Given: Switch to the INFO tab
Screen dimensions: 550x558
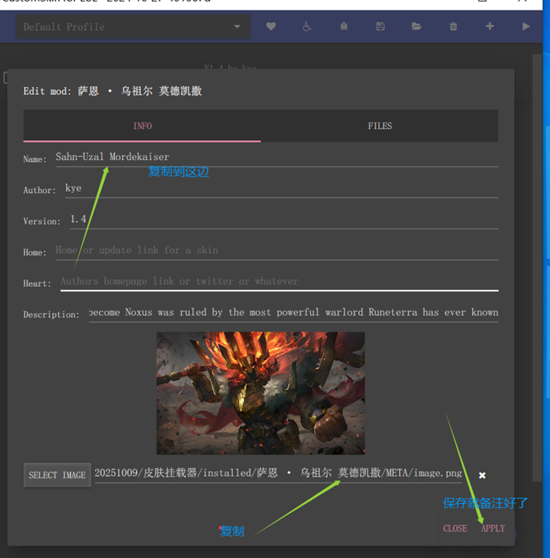Looking at the screenshot, I should tap(142, 126).
